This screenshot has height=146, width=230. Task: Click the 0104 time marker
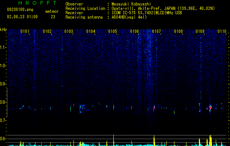(91, 31)
